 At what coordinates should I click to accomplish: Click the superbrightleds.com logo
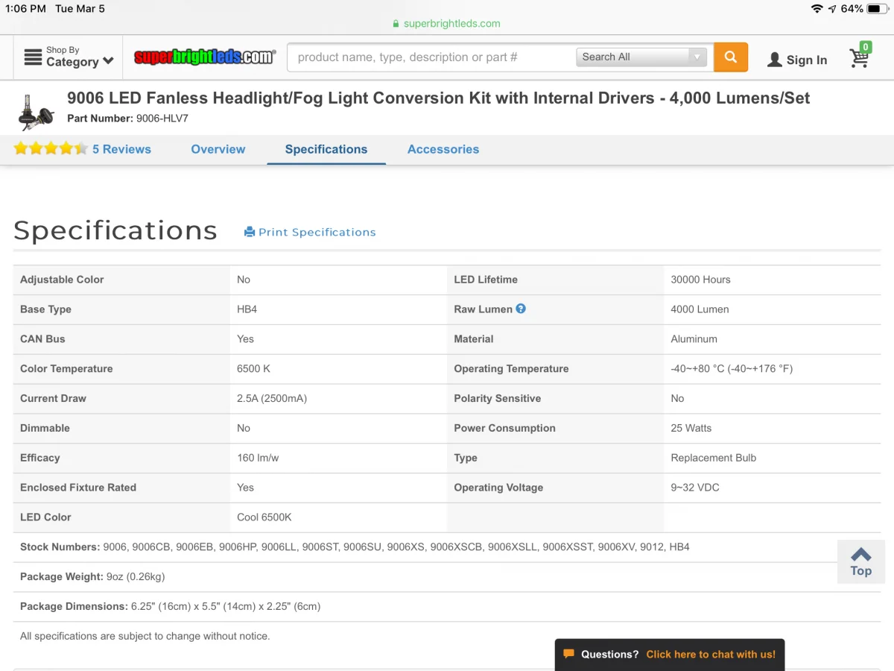coord(204,57)
